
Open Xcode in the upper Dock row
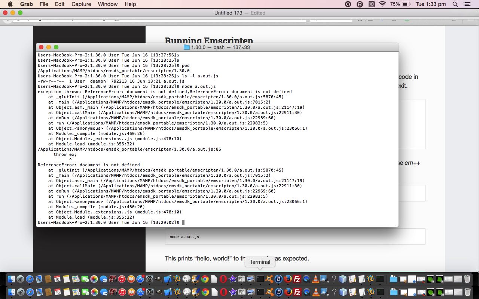pyautogui.click(x=168, y=279)
